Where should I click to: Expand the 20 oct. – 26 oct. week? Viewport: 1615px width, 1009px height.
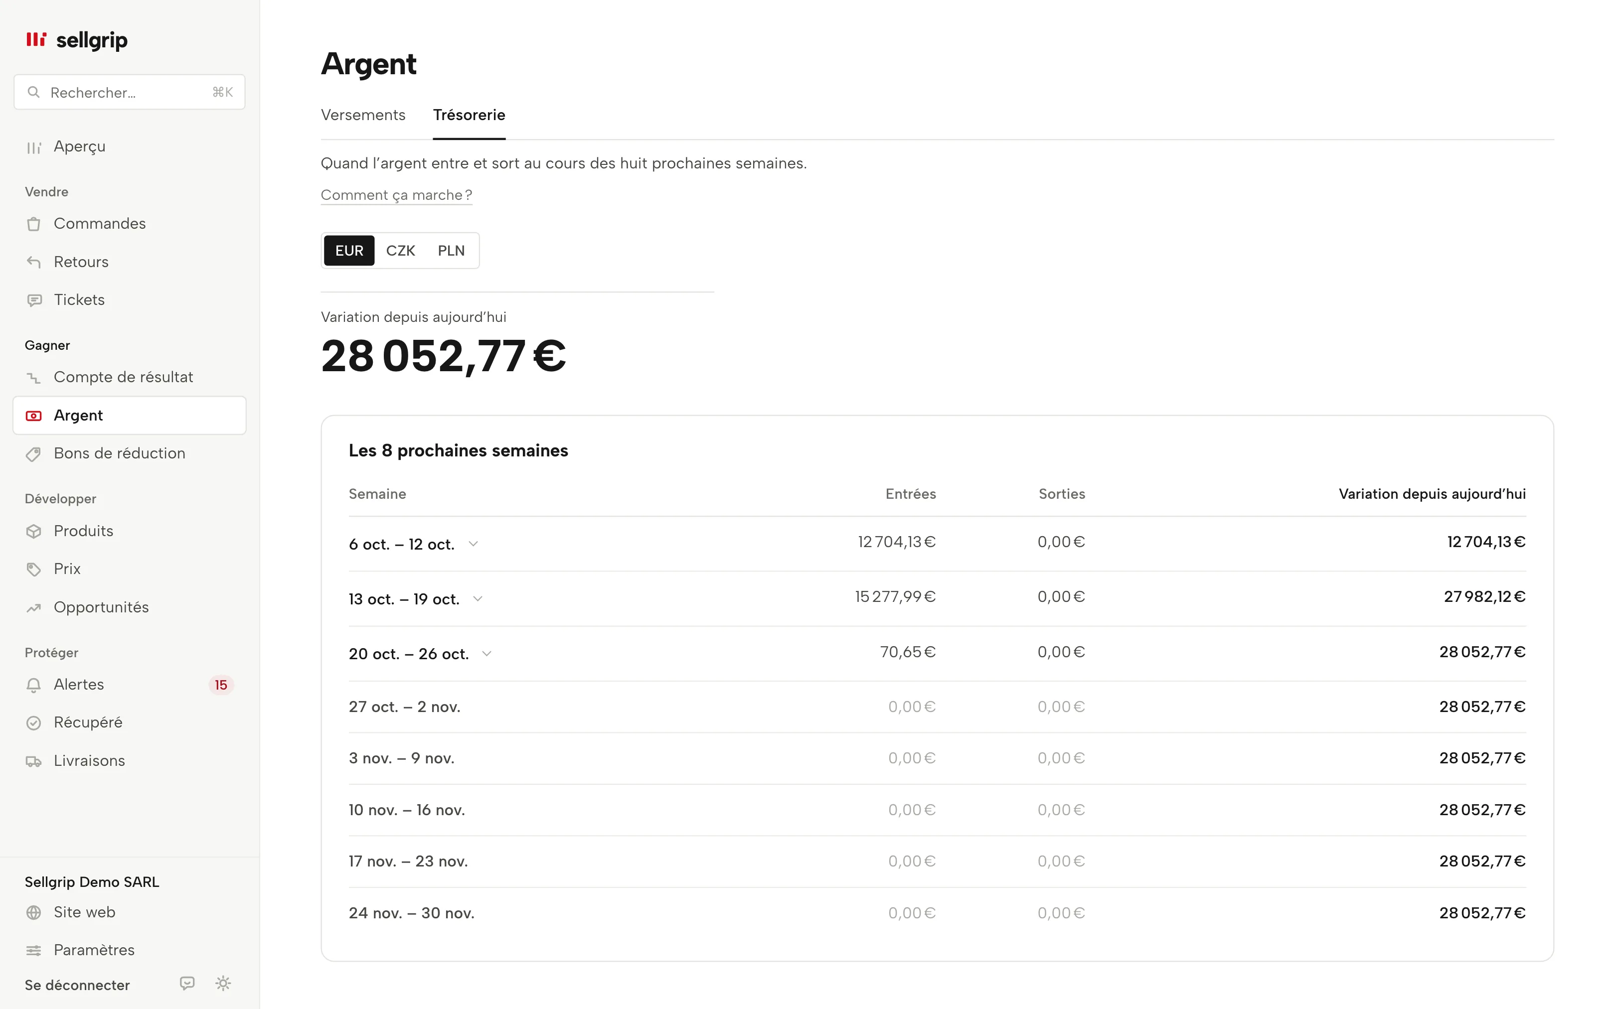coord(486,653)
